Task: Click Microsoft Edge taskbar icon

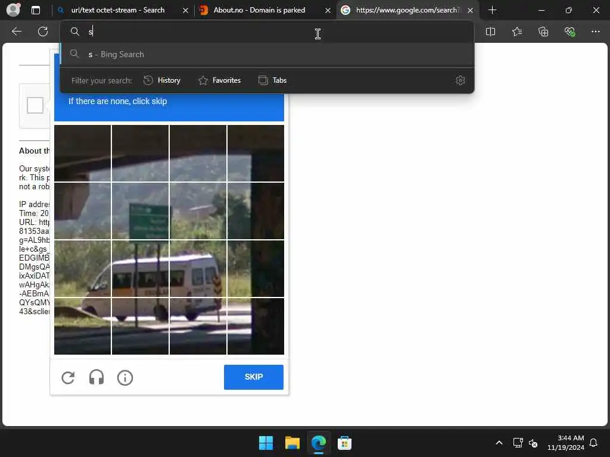Action: click(318, 443)
